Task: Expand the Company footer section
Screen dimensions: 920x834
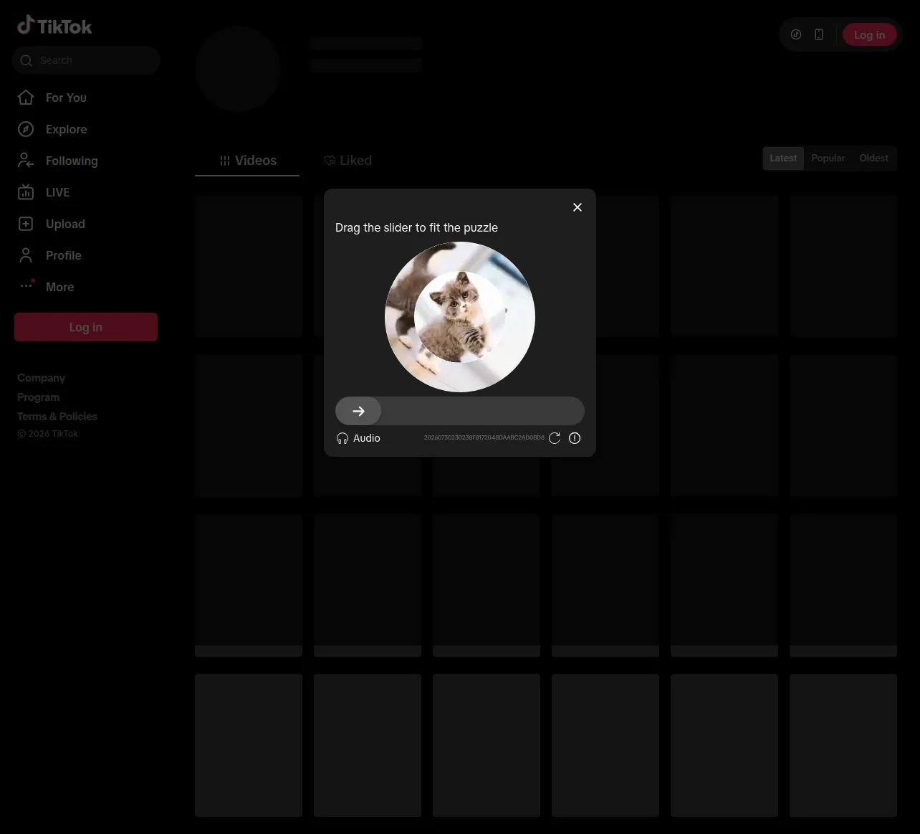Action: point(41,378)
